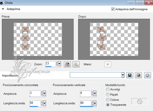
Task: Increase horizontal Lunghezza onda spinner up
Action: click(x=42, y=102)
